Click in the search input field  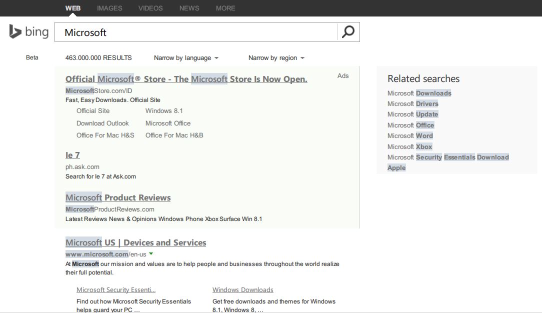(200, 31)
